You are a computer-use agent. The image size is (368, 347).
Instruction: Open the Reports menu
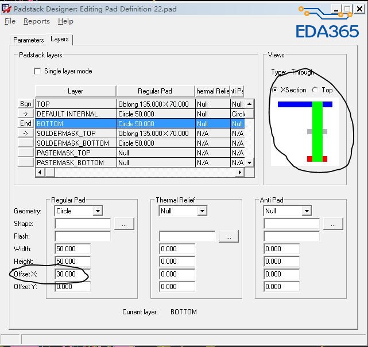click(37, 21)
